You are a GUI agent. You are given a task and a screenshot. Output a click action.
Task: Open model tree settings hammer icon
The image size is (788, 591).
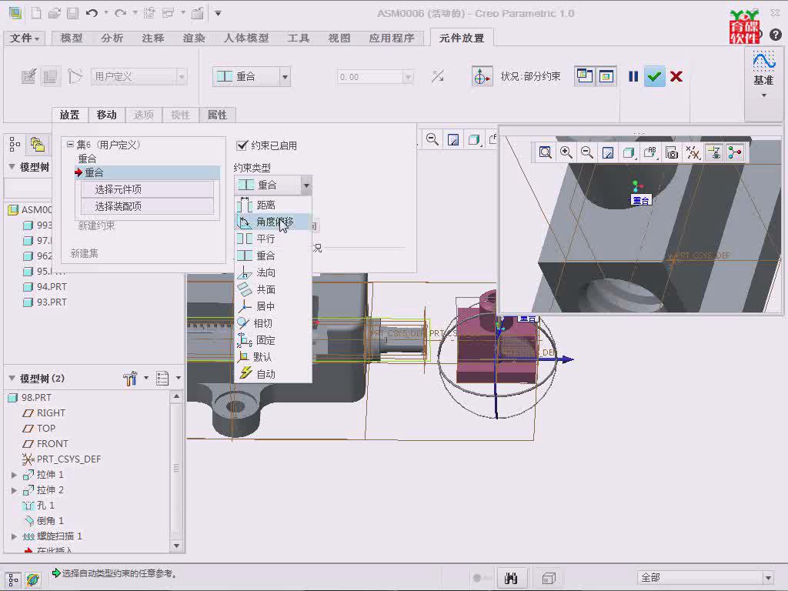(x=131, y=378)
